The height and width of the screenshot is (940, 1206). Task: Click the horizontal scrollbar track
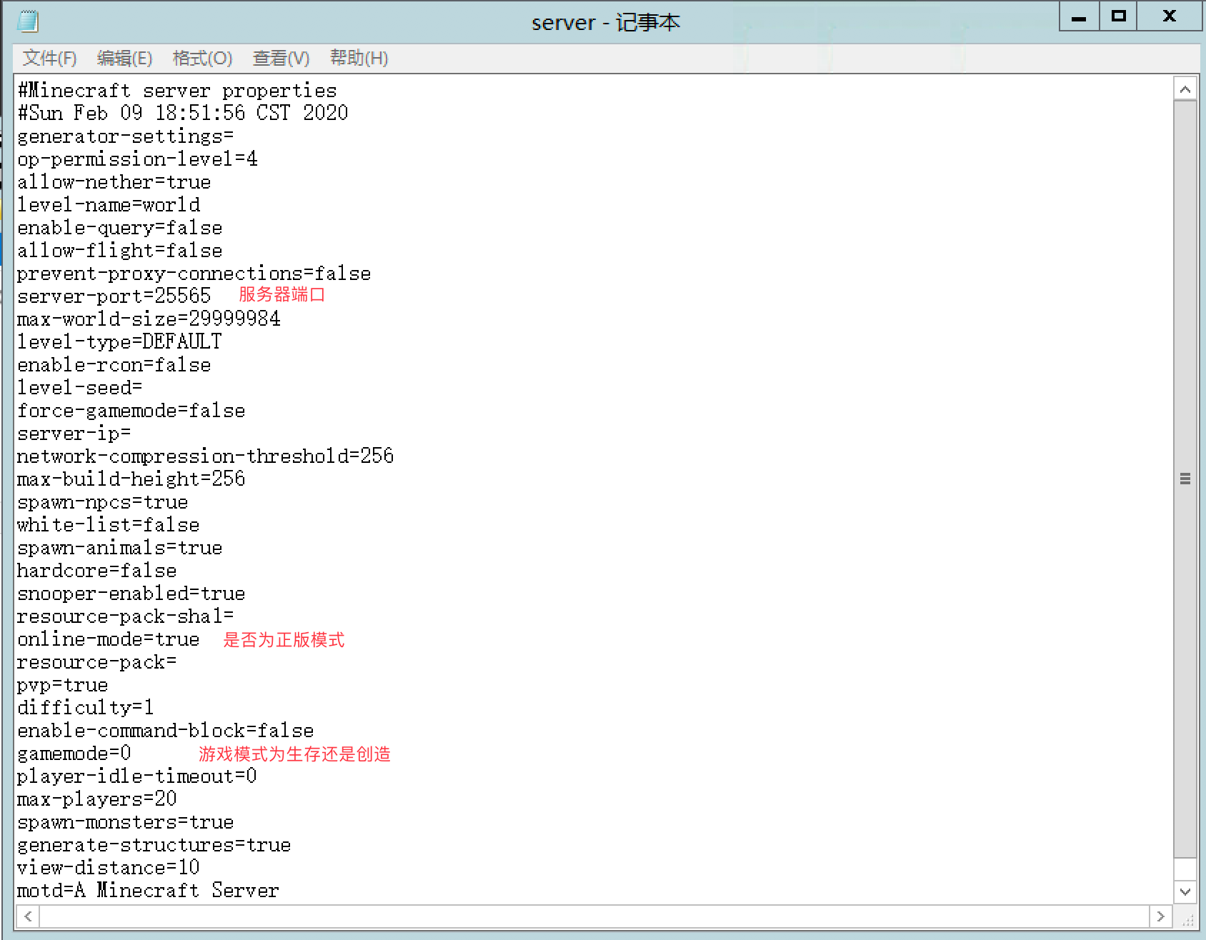[x=594, y=916]
